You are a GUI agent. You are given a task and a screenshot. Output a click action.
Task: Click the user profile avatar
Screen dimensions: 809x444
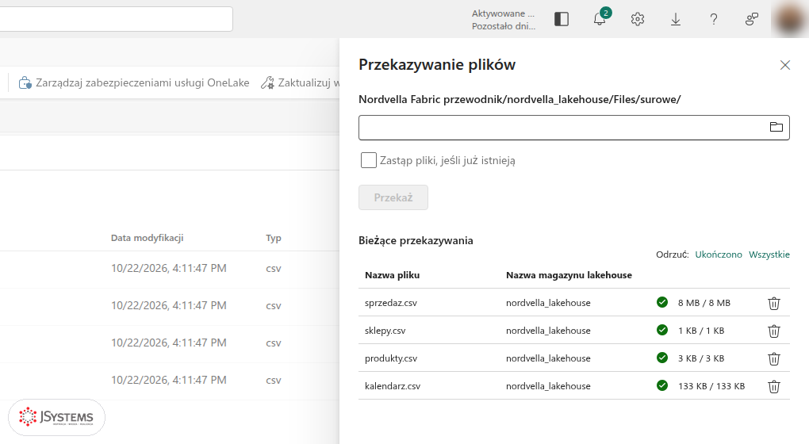(x=790, y=19)
